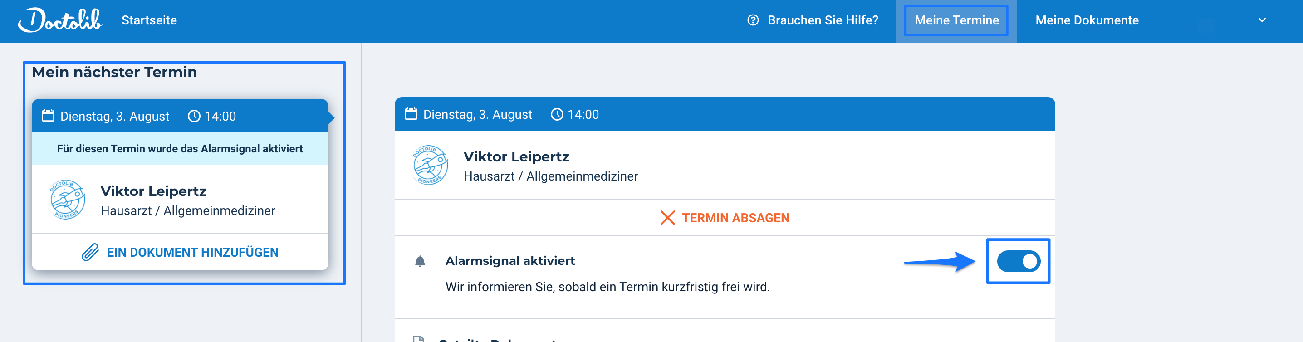Click Viktor Leipertz name in right panel
This screenshot has width=1303, height=342.
click(x=516, y=157)
